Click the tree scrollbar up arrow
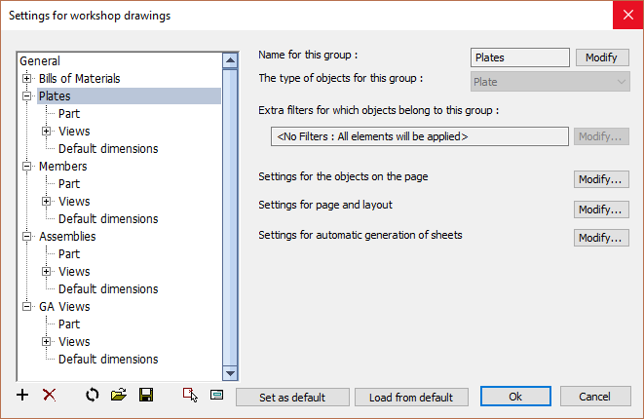Image resolution: width=644 pixels, height=419 pixels. [230, 60]
